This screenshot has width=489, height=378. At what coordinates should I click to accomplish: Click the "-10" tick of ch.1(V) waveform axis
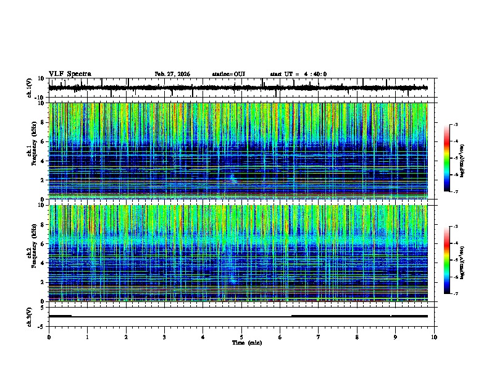(40, 98)
